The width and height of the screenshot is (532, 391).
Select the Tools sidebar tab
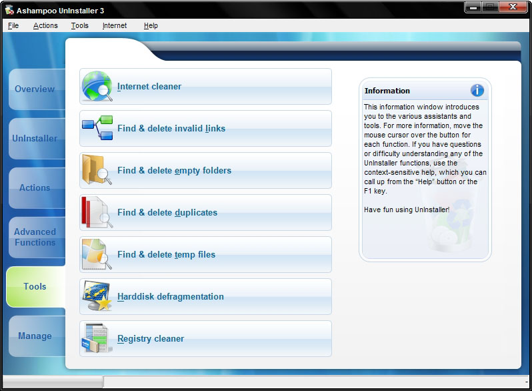tap(36, 286)
